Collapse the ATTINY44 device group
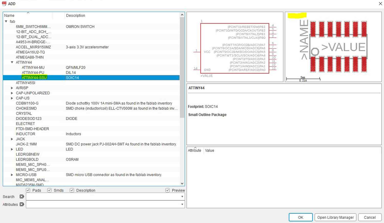 coord(12,62)
